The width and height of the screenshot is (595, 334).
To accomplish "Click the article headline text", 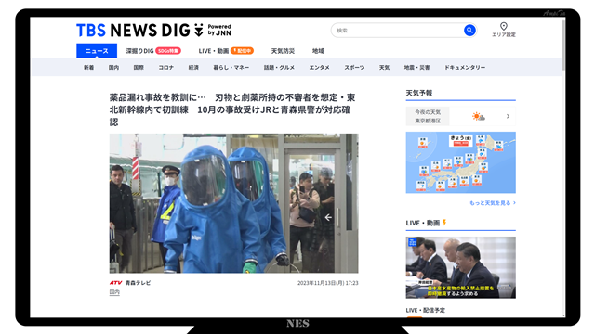I will (232, 109).
